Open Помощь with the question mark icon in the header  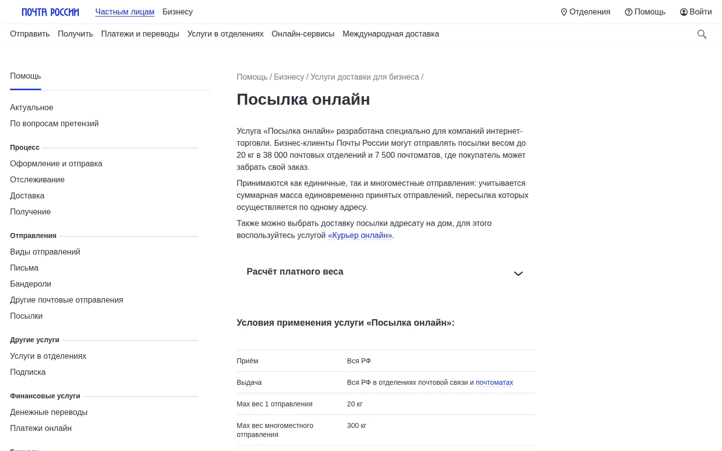point(645,12)
